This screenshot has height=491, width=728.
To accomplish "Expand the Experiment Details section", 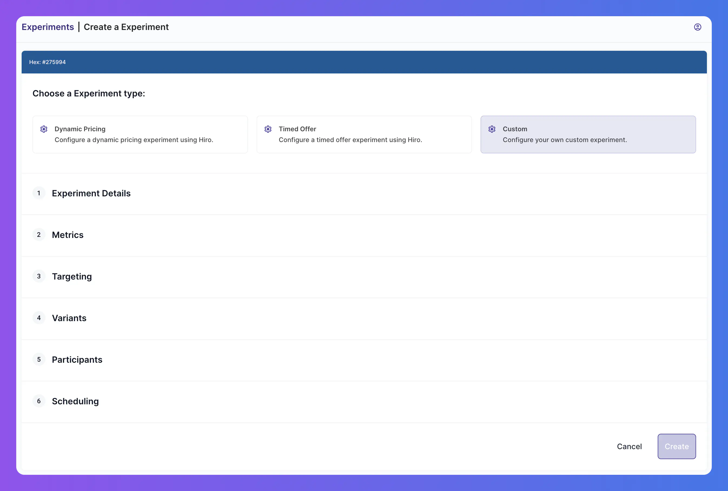I will click(x=364, y=193).
